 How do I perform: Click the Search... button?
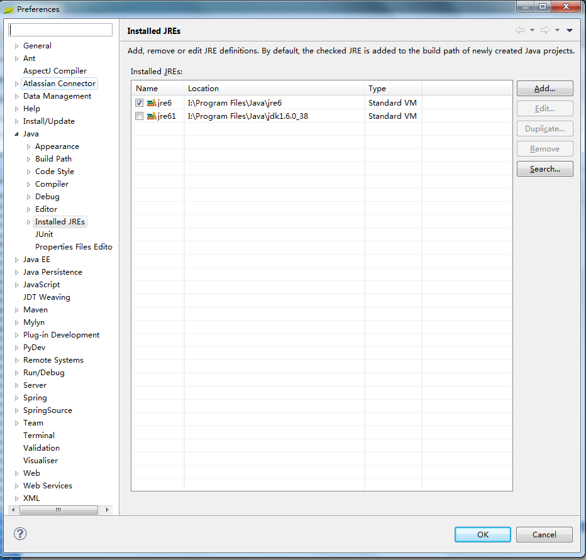[x=545, y=169]
